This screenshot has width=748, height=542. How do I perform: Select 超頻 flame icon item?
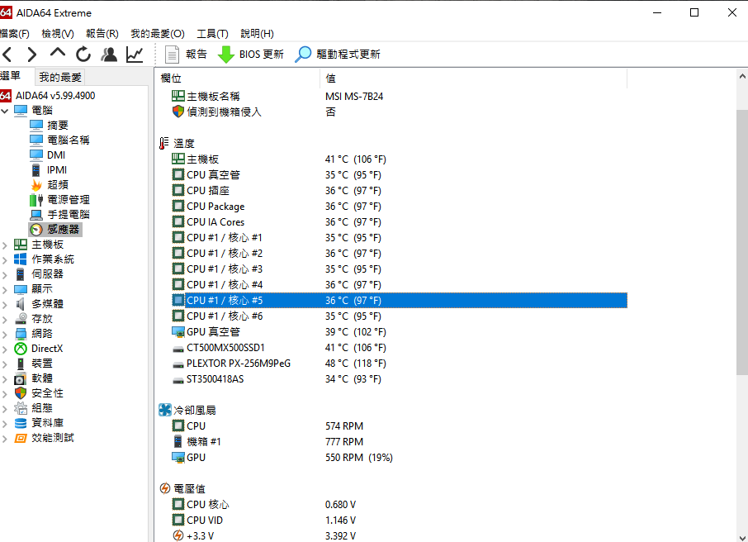[36, 185]
